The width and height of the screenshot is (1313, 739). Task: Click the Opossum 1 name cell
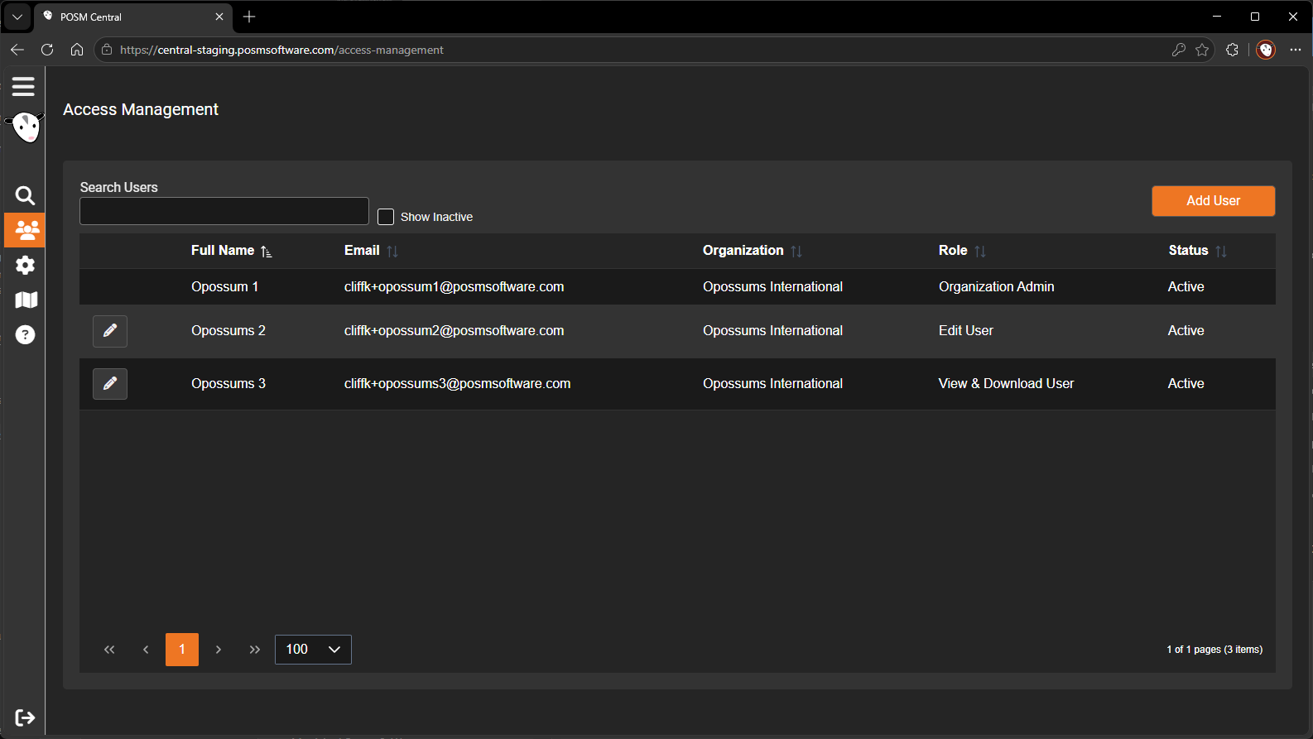click(x=224, y=287)
